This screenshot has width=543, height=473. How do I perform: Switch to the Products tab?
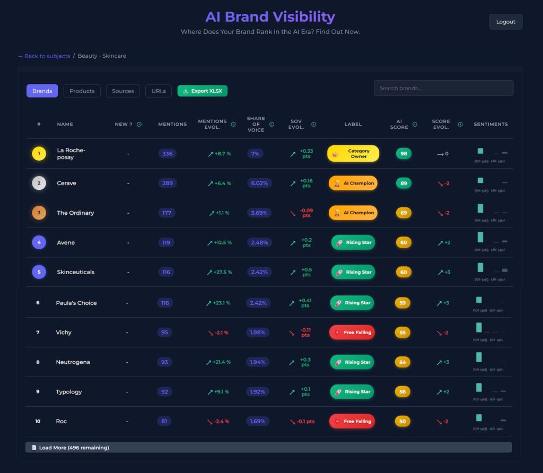pos(82,91)
